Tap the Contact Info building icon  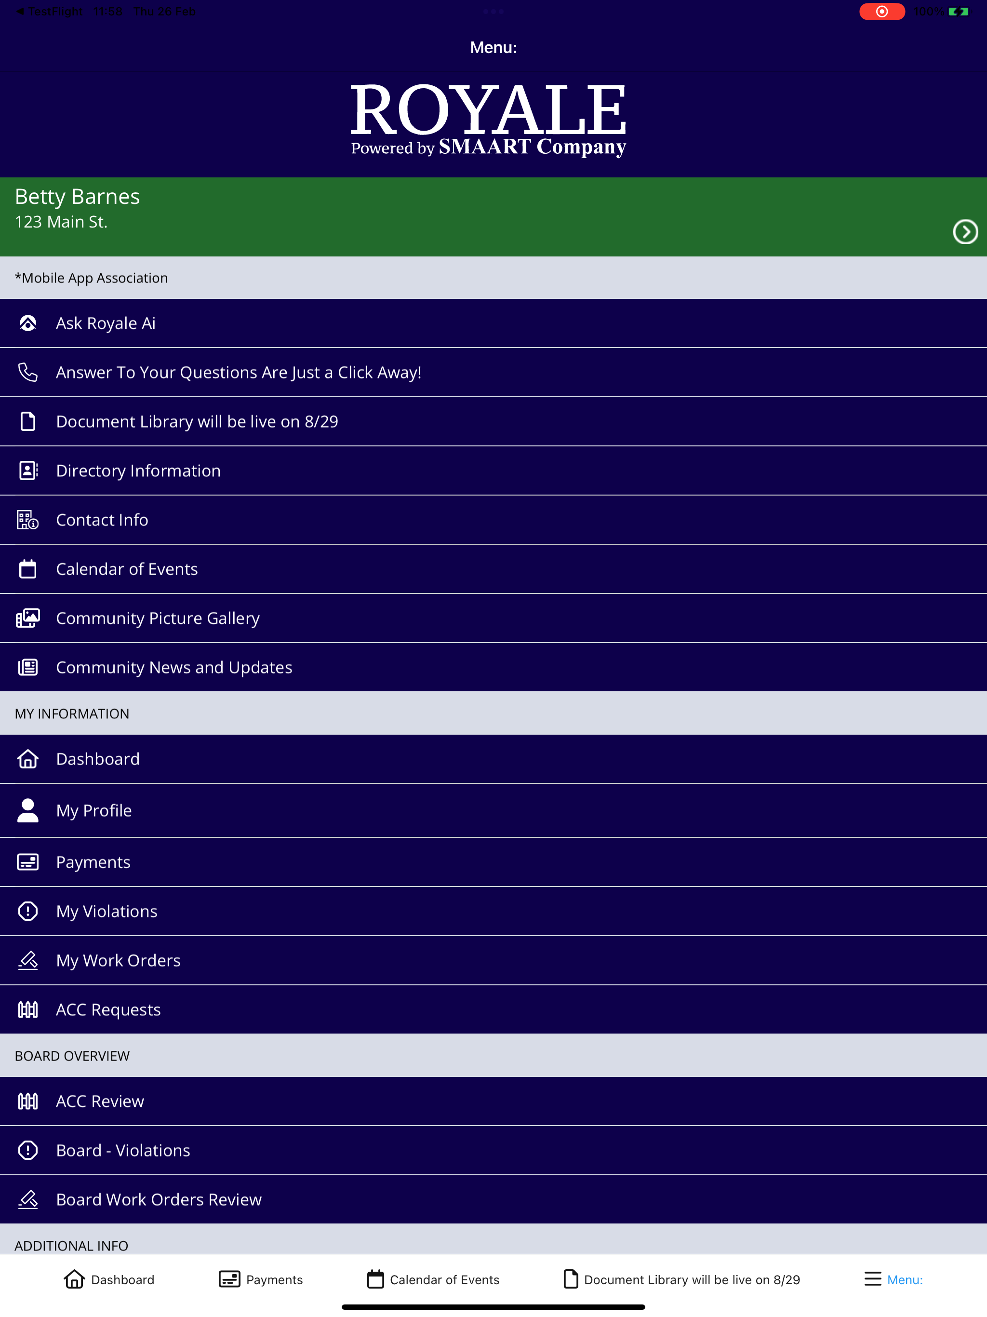[x=28, y=520]
